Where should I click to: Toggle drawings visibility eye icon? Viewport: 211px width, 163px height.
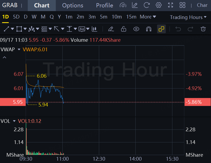click(136, 29)
